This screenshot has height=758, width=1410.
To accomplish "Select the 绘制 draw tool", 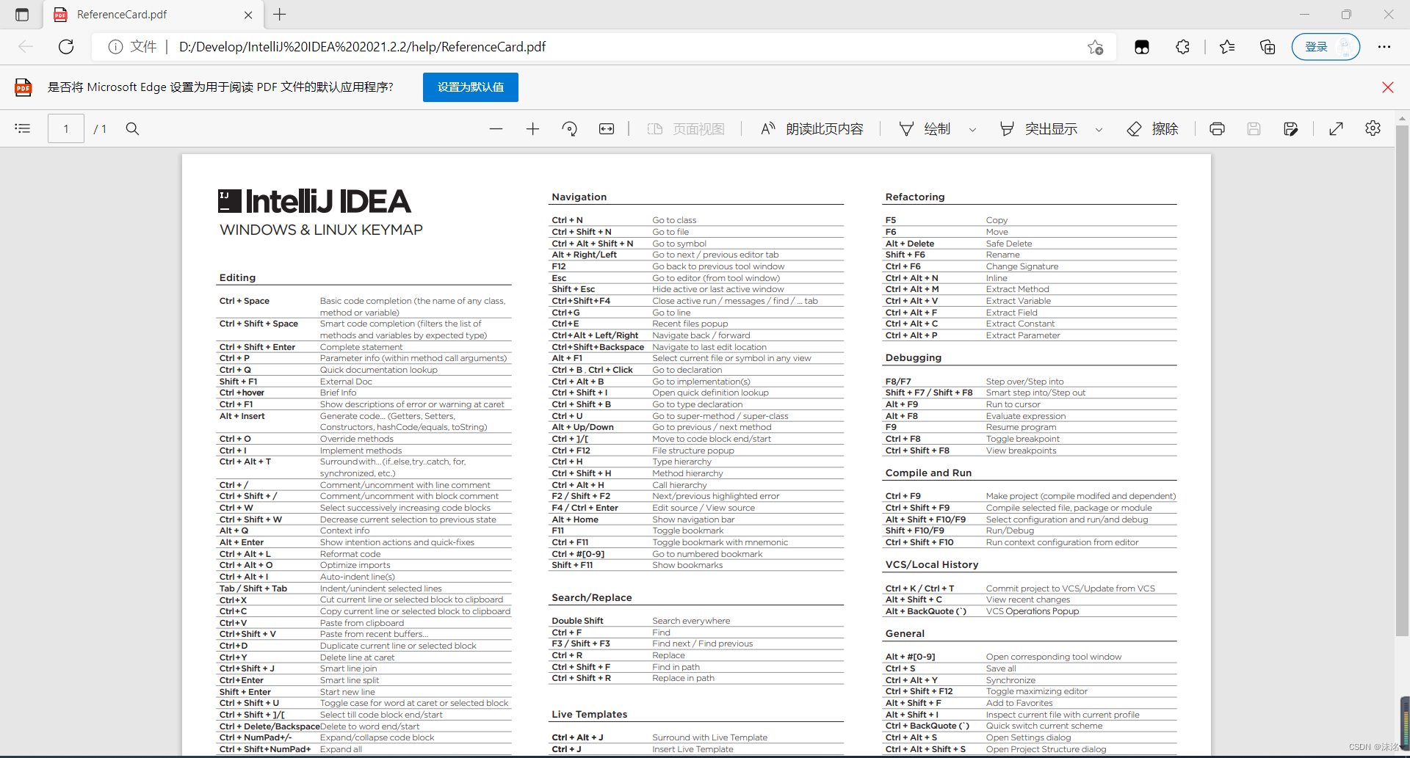I will [925, 129].
